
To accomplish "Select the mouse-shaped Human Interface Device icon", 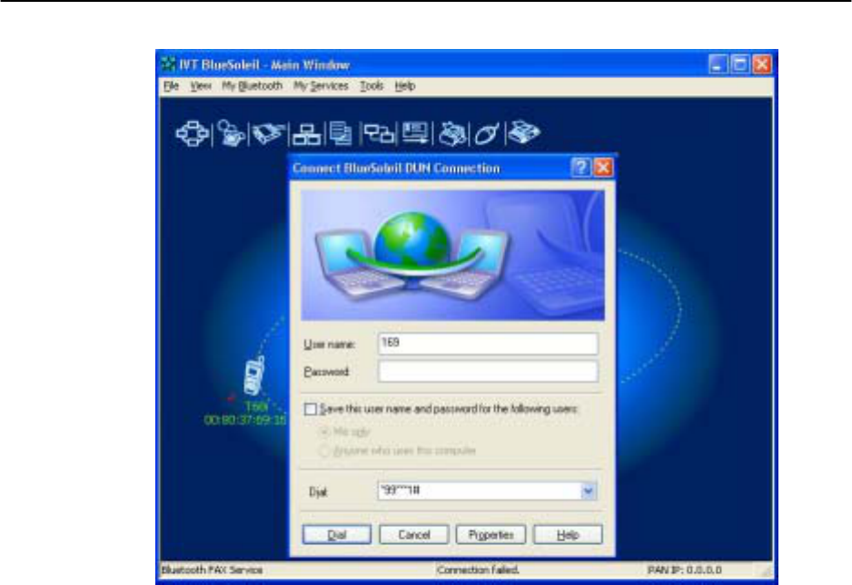I will click(486, 133).
